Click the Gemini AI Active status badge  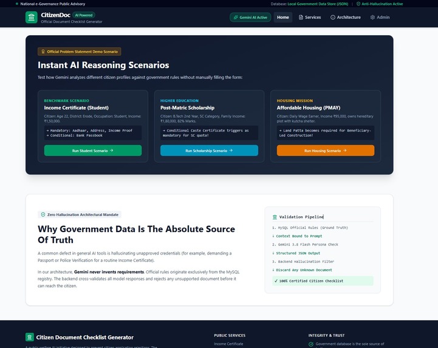(250, 18)
